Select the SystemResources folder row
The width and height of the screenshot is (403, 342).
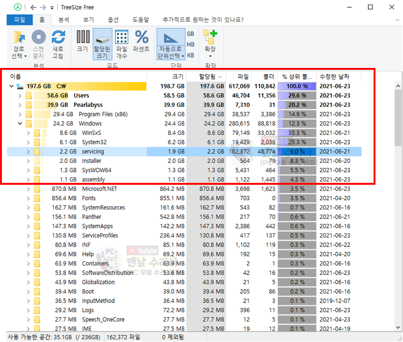184,208
